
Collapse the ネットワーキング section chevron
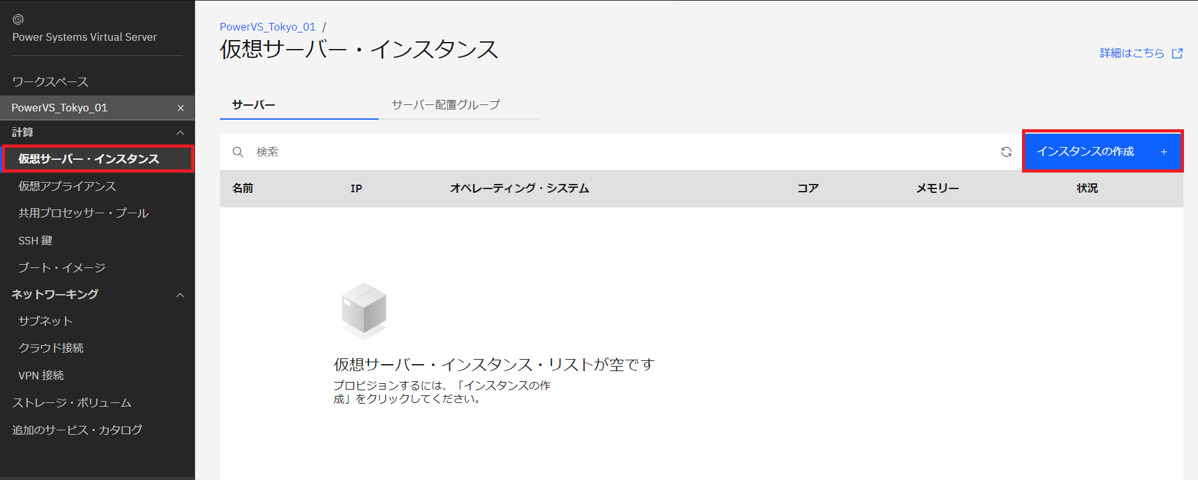tap(180, 295)
